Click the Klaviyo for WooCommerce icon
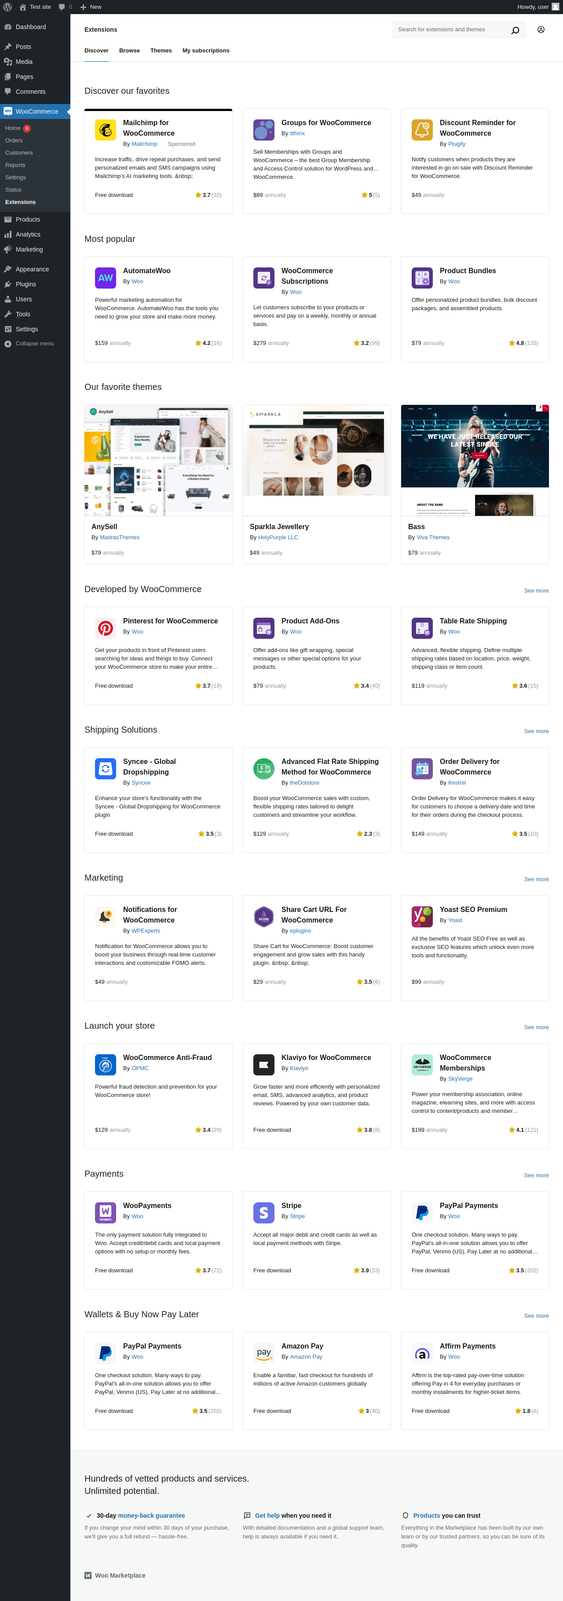Image resolution: width=563 pixels, height=1601 pixels. click(x=264, y=1065)
